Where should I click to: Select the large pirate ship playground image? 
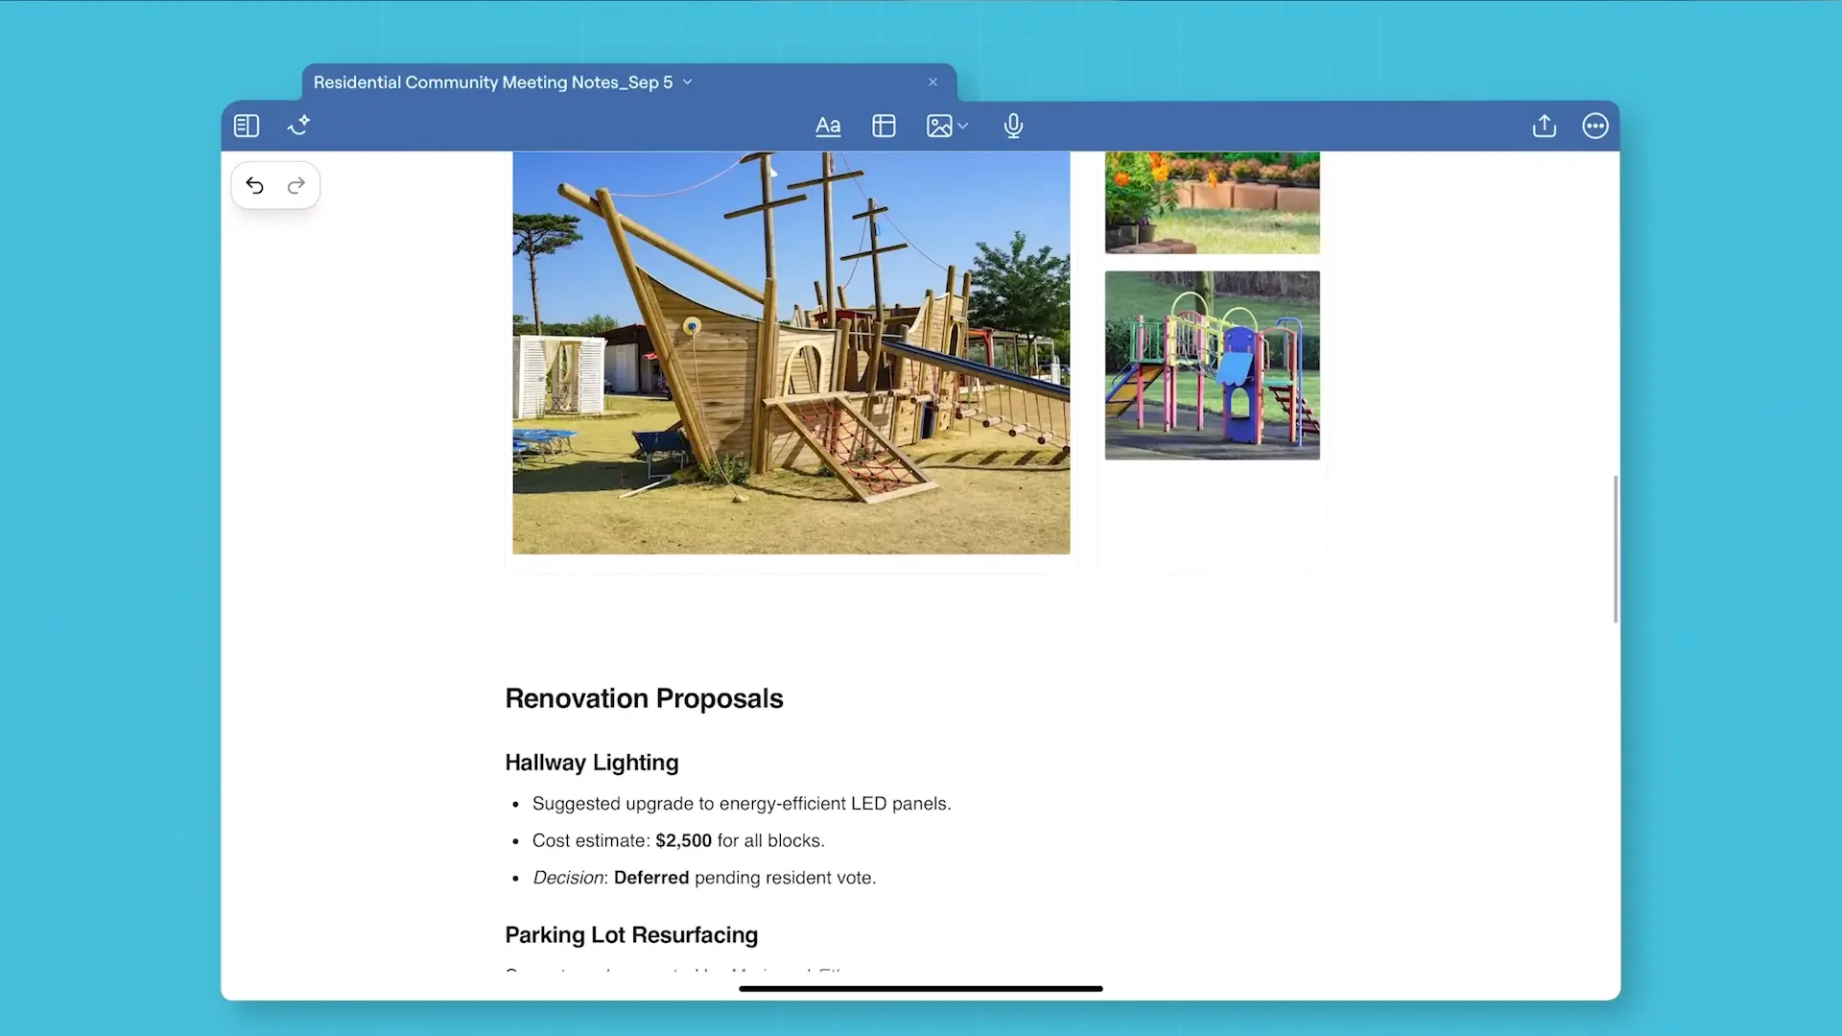tap(791, 352)
